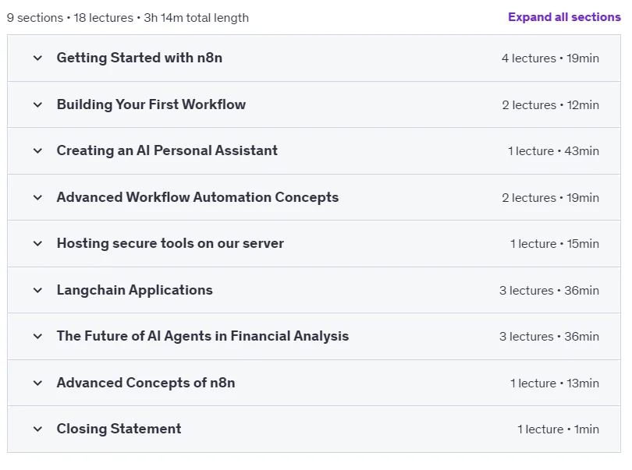Expand Advanced Concepts of n8n chevron
Screen dimensions: 632x470
pos(37,383)
